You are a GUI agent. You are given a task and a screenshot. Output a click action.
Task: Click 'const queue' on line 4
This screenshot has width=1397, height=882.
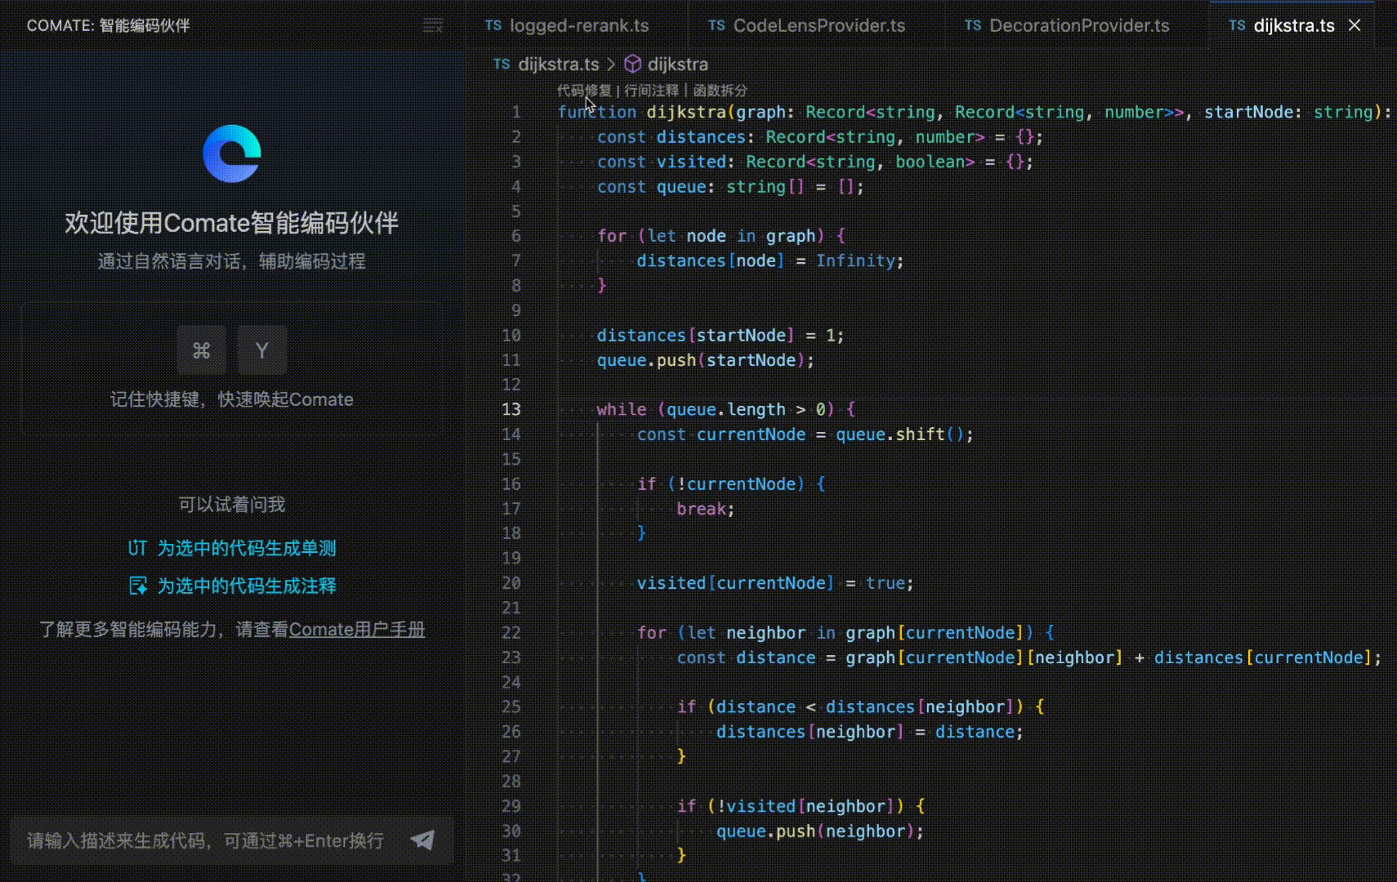pos(651,187)
